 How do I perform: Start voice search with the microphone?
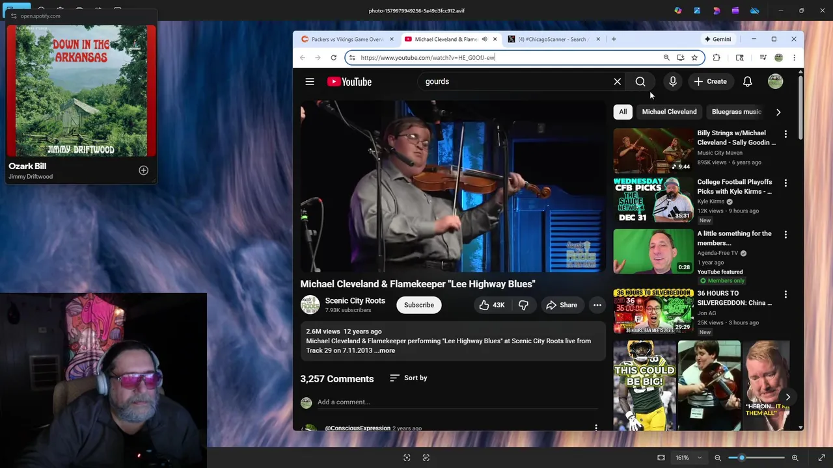pos(673,82)
